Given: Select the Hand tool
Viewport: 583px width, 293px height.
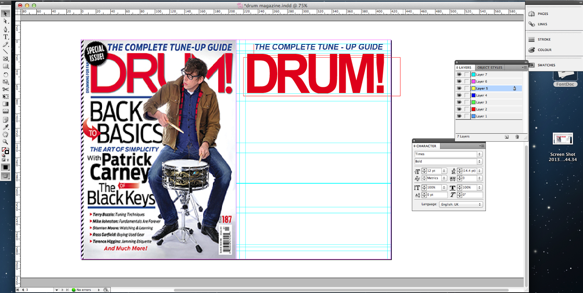Looking at the screenshot, I should pyautogui.click(x=5, y=134).
